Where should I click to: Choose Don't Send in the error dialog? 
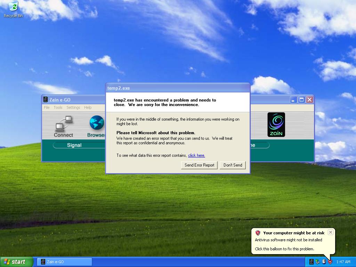tap(233, 165)
